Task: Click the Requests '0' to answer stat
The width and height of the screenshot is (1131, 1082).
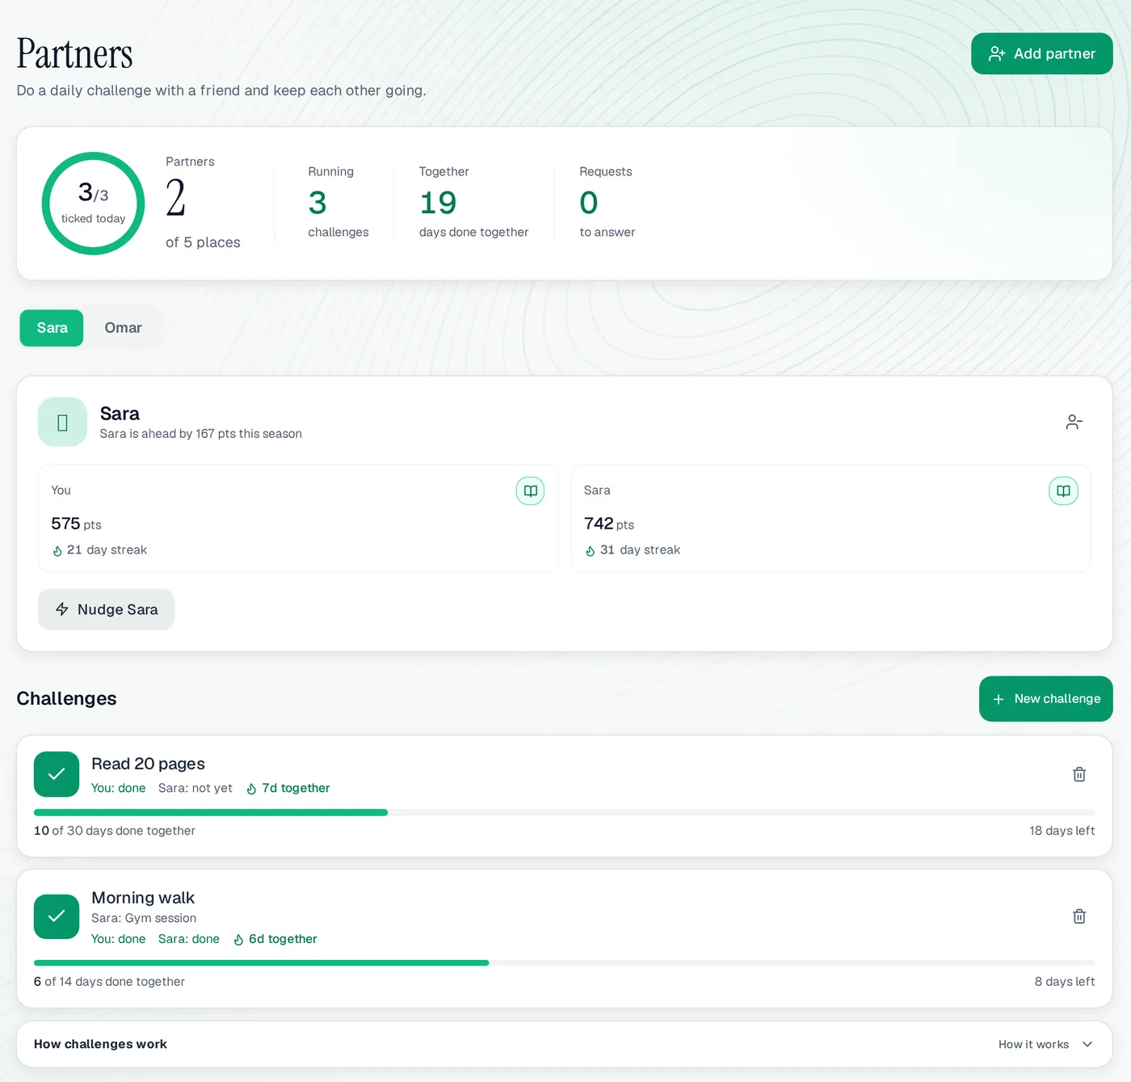Action: pyautogui.click(x=589, y=203)
